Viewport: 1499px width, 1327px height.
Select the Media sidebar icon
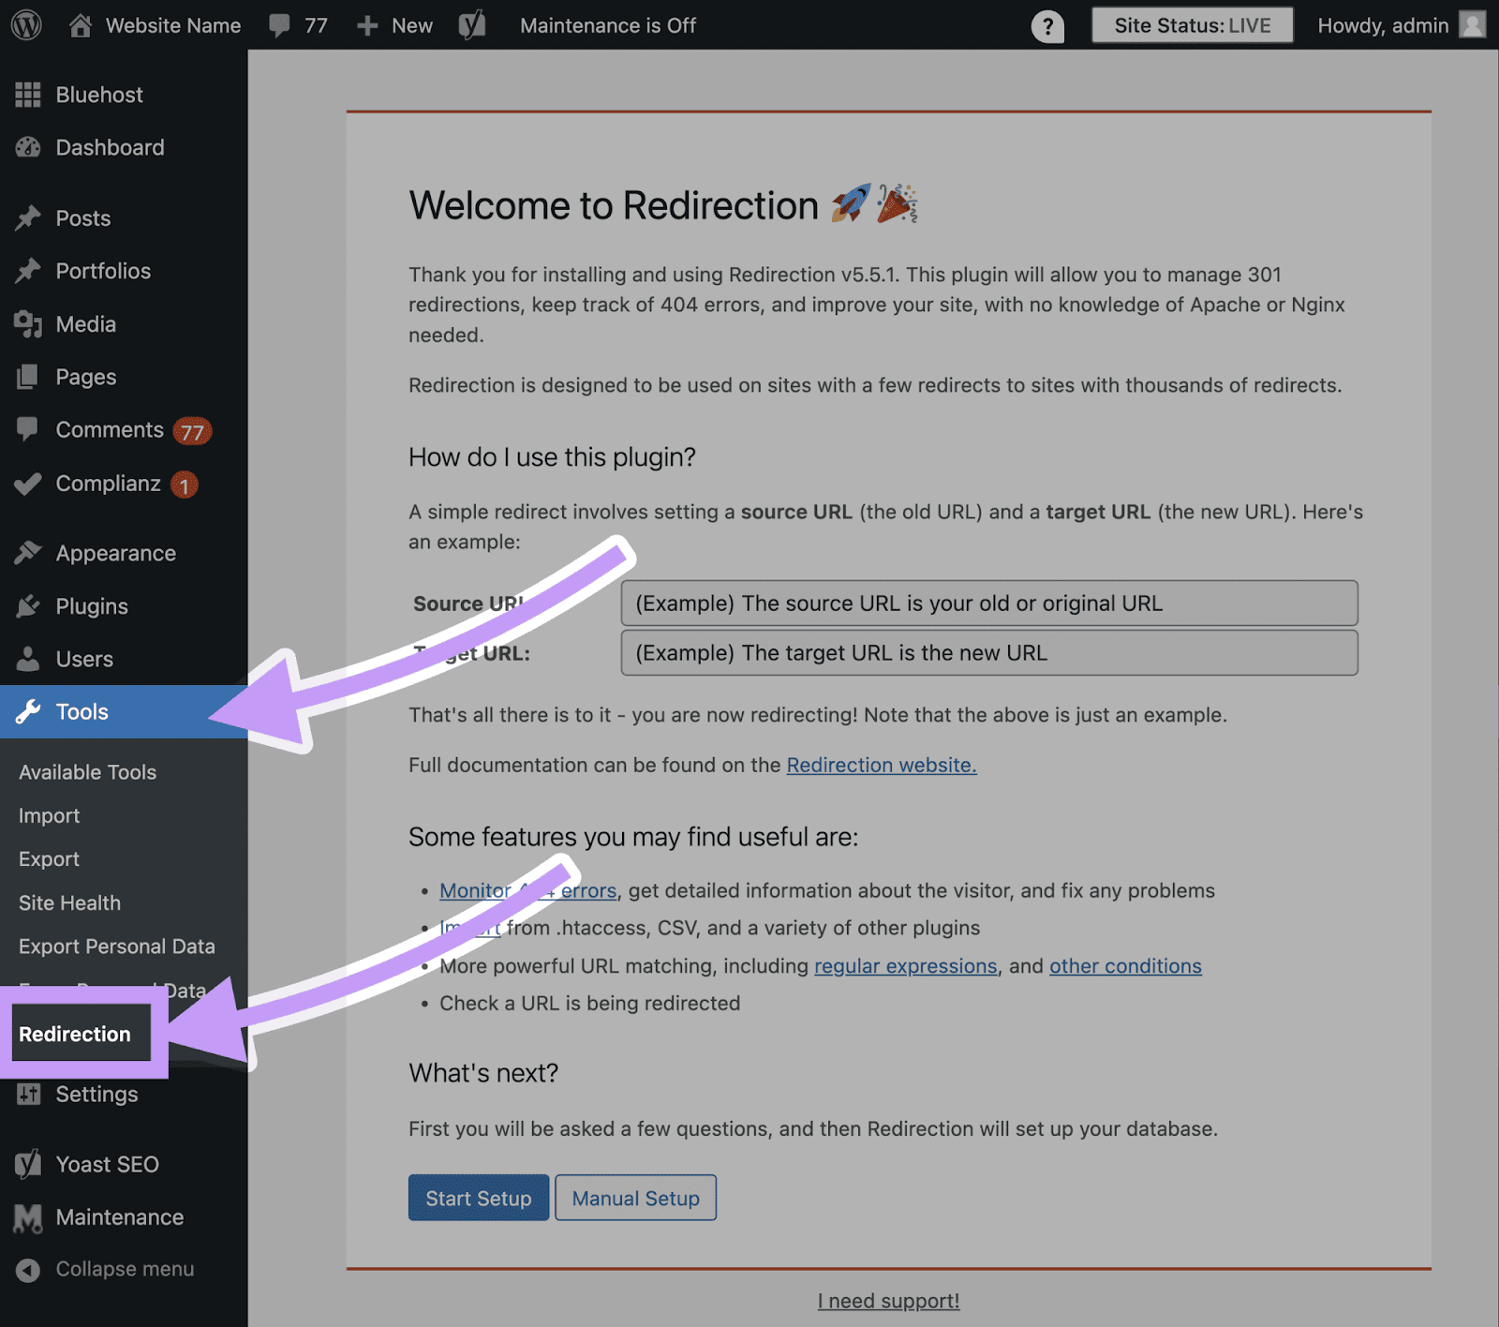click(x=29, y=323)
